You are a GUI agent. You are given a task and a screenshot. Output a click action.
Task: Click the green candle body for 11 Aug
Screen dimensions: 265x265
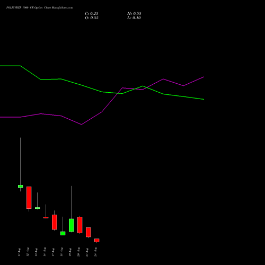[x=21, y=186]
